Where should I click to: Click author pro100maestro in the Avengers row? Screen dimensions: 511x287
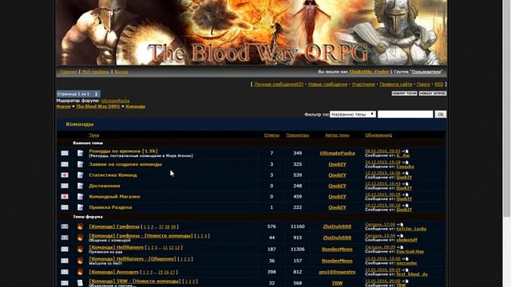coord(337,272)
